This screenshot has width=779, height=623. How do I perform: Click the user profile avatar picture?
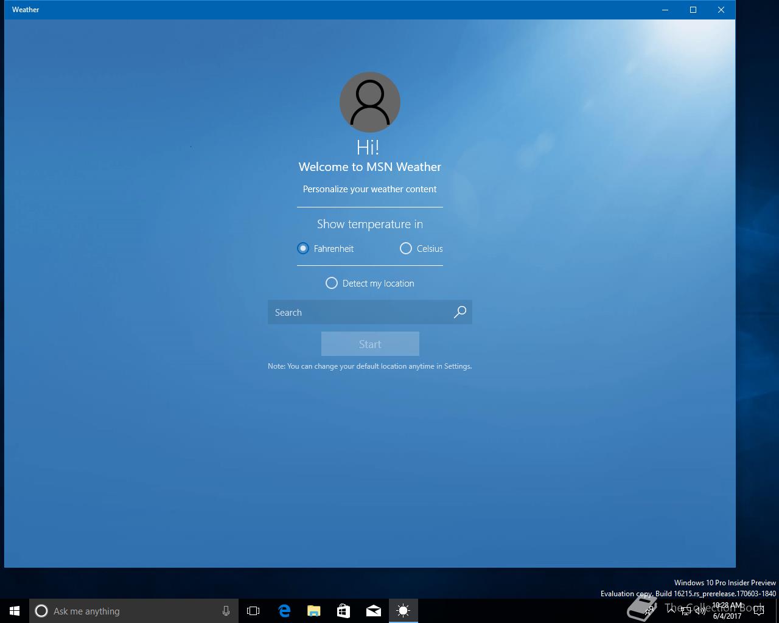pos(370,102)
